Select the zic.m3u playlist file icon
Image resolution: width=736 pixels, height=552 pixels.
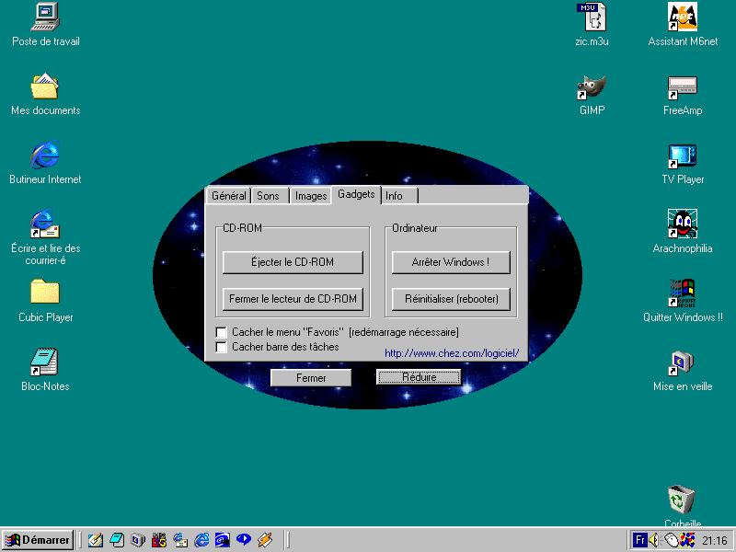click(x=592, y=17)
